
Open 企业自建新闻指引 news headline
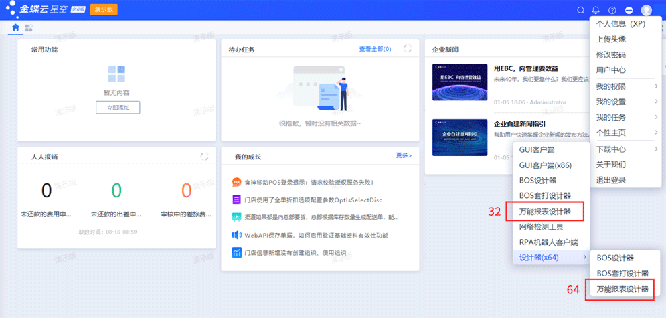520,124
